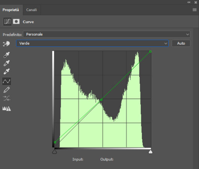The image size is (199, 169).
Task: Click the white point input slider
Action: [151, 152]
